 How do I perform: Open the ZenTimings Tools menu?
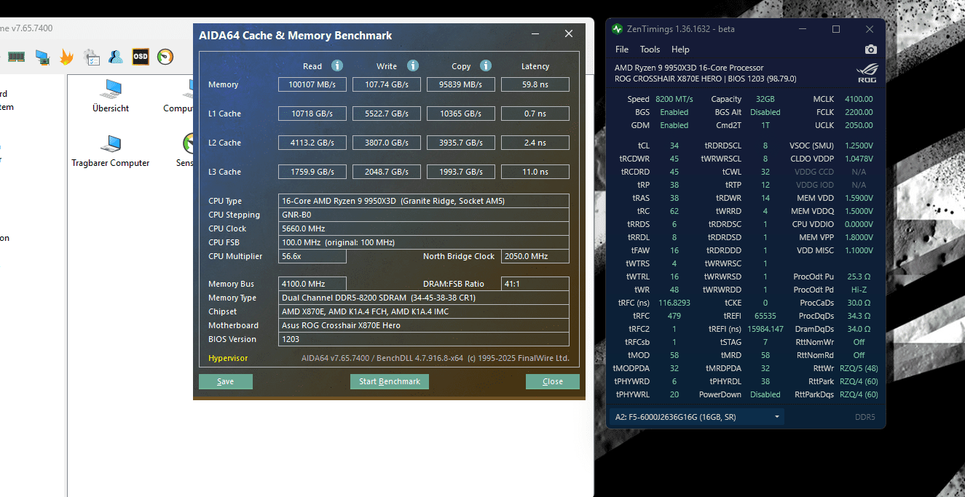click(x=650, y=49)
